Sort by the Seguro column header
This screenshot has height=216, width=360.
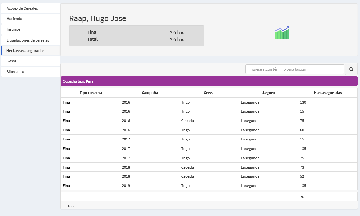pos(269,93)
